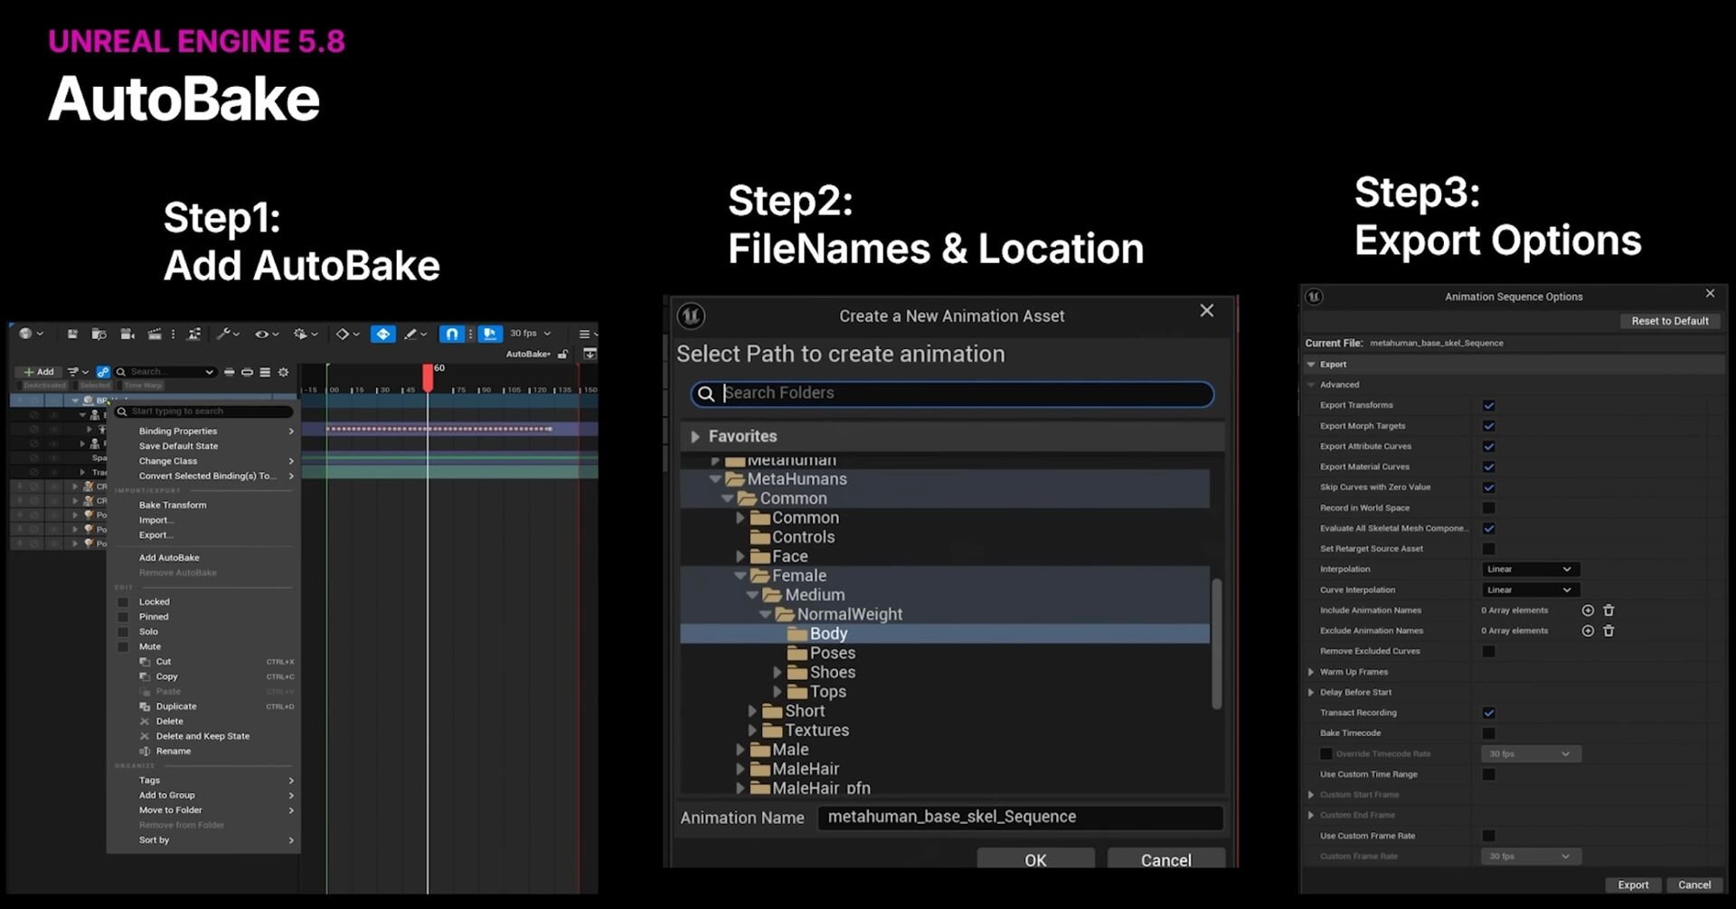Click the save sequence clapperboard icon
The image size is (1736, 909).
72,334
